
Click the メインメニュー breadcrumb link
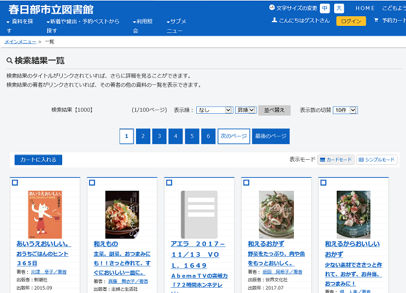pyautogui.click(x=20, y=41)
